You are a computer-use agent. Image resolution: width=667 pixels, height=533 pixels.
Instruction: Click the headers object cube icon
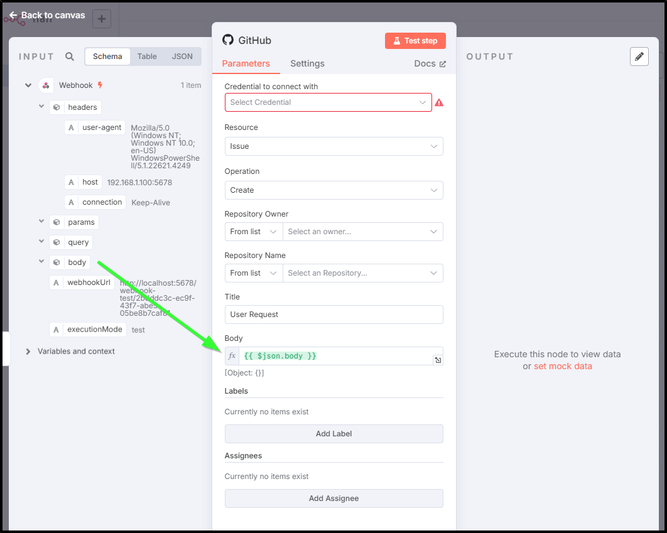57,107
